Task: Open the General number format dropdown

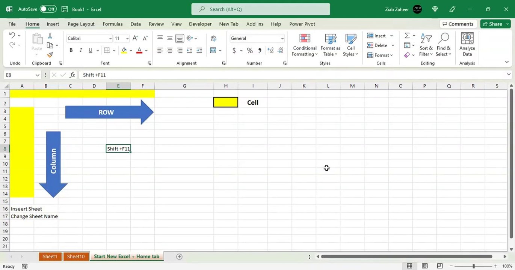Action: (x=282, y=38)
